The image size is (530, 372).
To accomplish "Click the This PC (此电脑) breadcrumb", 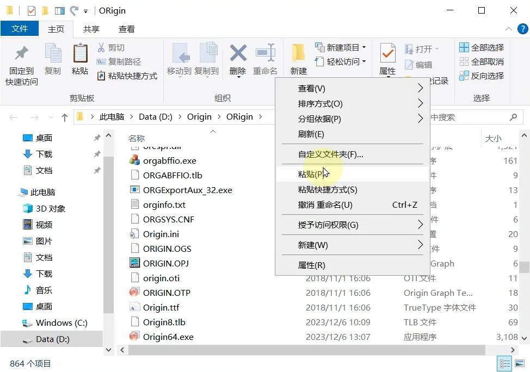I will click(x=112, y=117).
